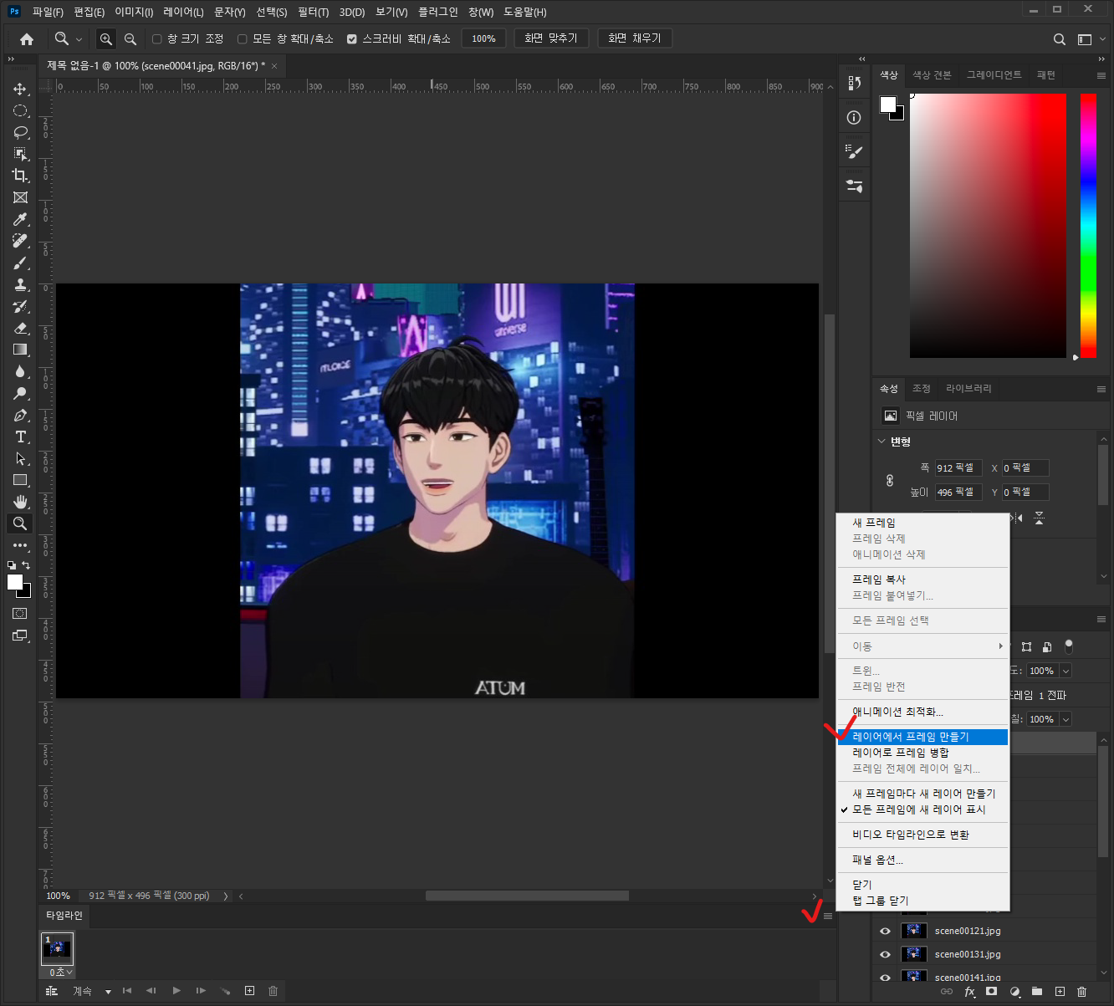This screenshot has width=1114, height=1006.
Task: Toggle 새 프레임마다 새 레이어 만들기 option
Action: (x=923, y=794)
